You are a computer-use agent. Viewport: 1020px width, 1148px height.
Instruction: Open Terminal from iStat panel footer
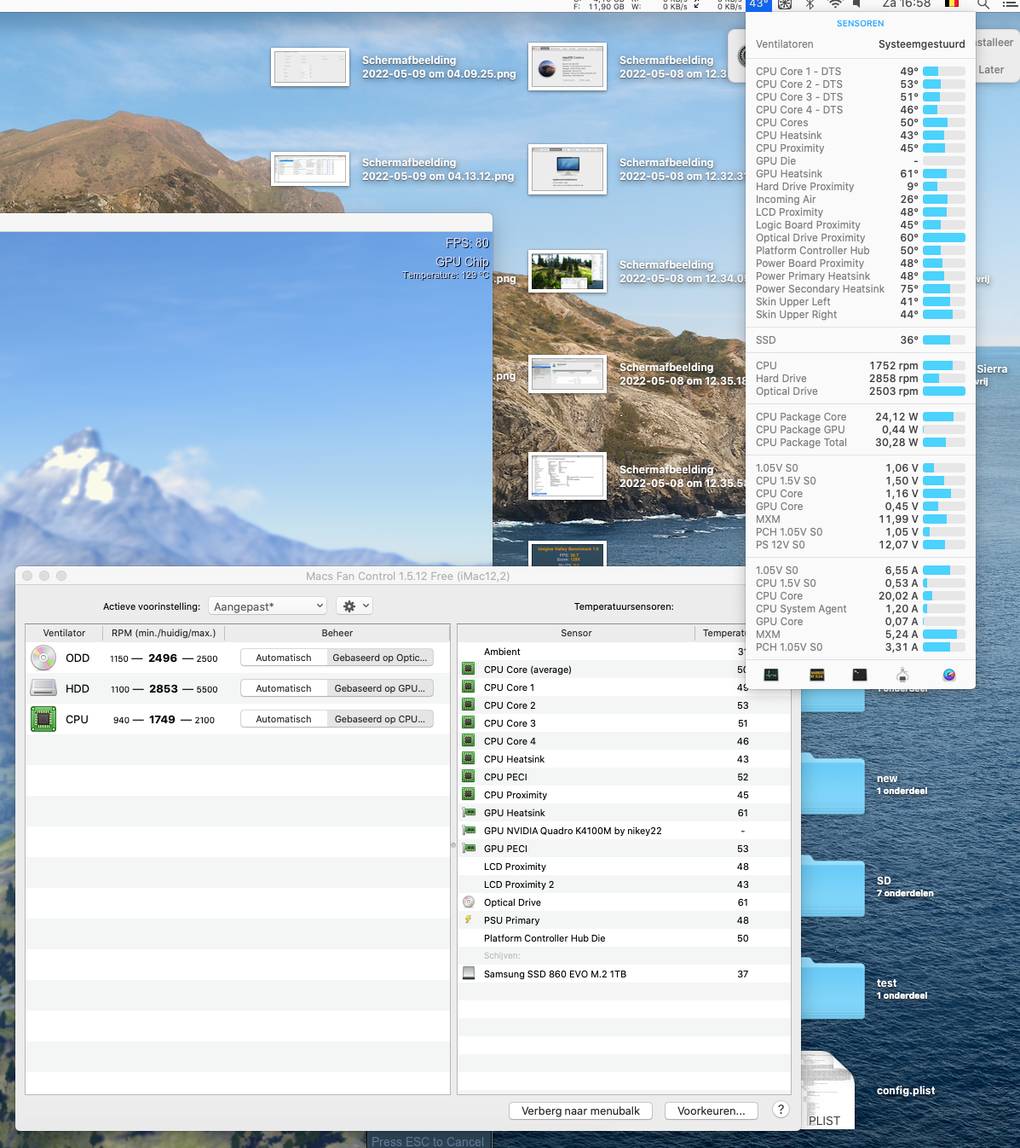point(860,675)
